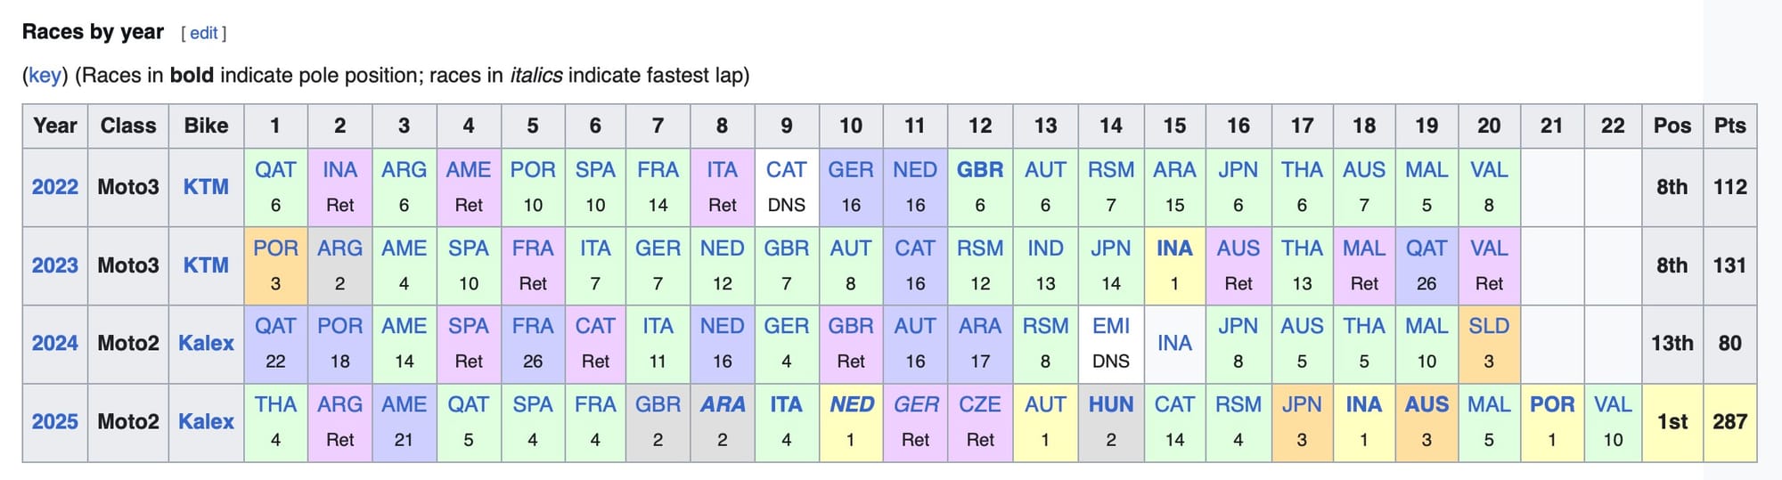Open the 2024 season year link

pyautogui.click(x=55, y=343)
